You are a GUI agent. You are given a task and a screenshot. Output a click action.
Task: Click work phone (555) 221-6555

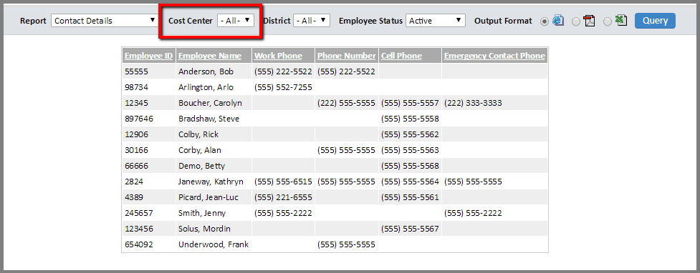[283, 197]
